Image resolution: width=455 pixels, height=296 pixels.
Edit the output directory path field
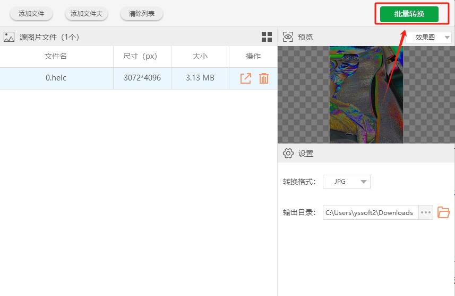coord(371,212)
